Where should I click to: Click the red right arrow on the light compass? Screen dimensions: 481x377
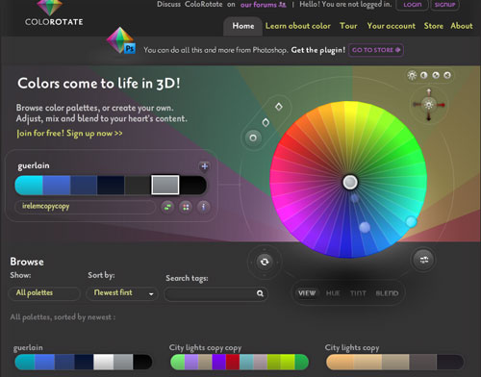pos(442,105)
